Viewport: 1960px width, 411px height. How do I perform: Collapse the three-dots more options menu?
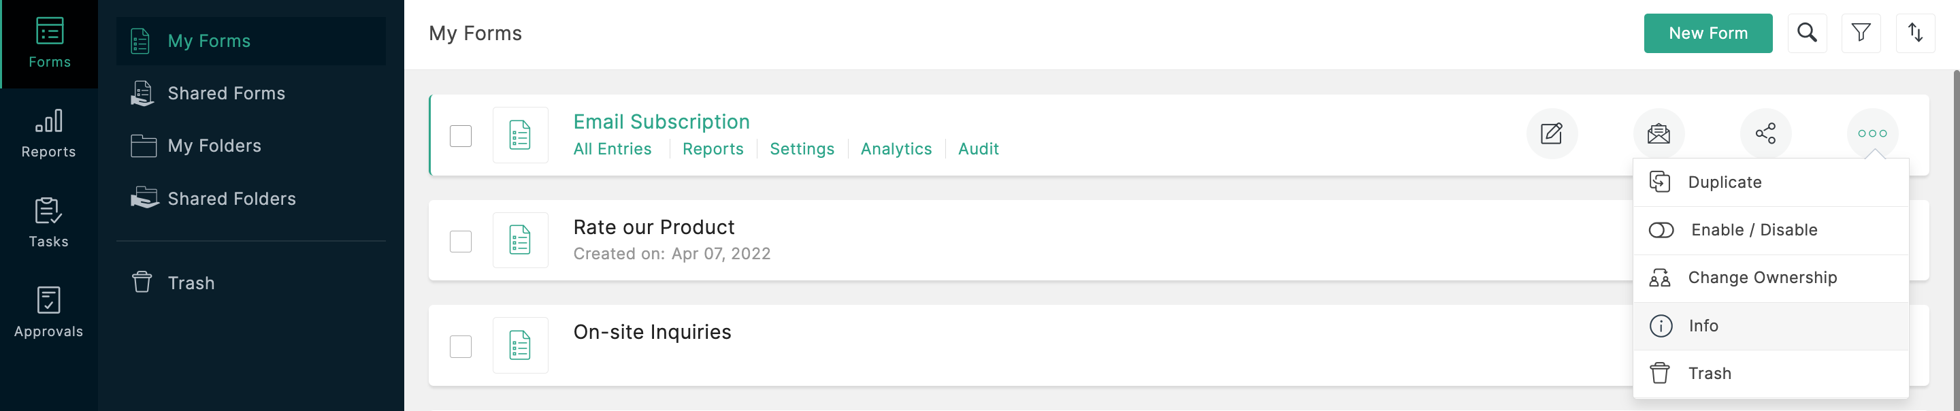[x=1872, y=134]
